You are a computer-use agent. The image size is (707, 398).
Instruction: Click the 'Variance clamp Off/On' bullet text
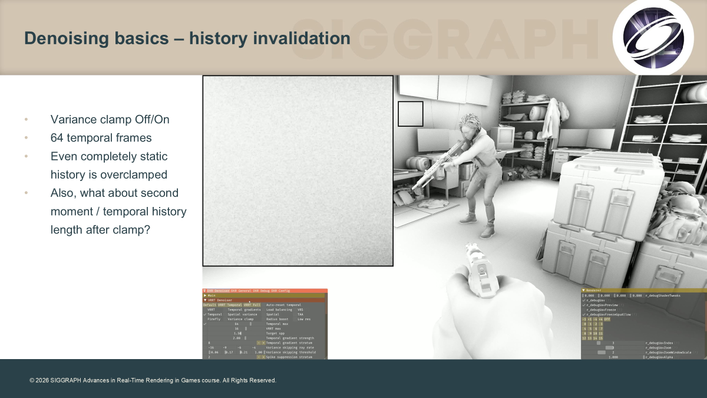pos(110,120)
